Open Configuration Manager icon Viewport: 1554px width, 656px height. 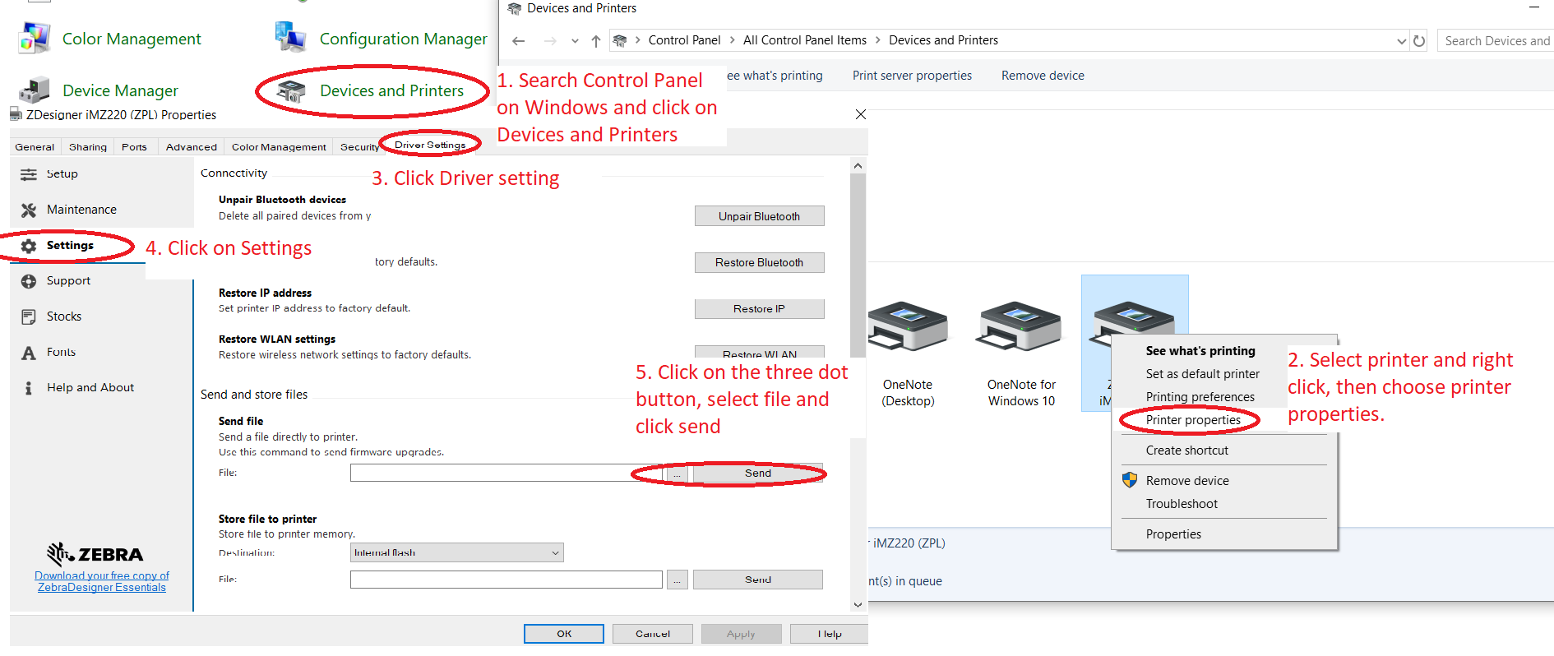point(291,38)
